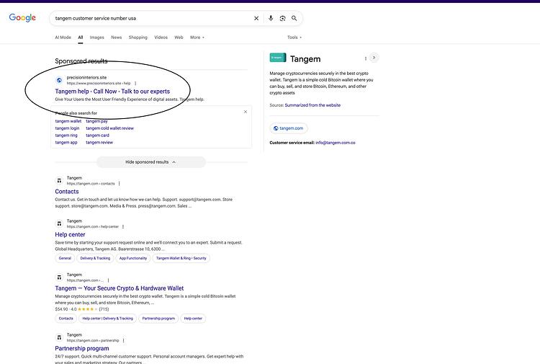Open the Help center result link
Screen dimensions: 540x364
pyautogui.click(x=70, y=235)
